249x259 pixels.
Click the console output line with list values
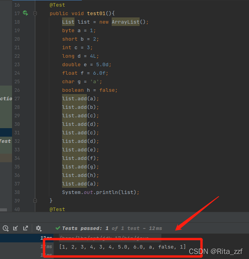pos(123,247)
